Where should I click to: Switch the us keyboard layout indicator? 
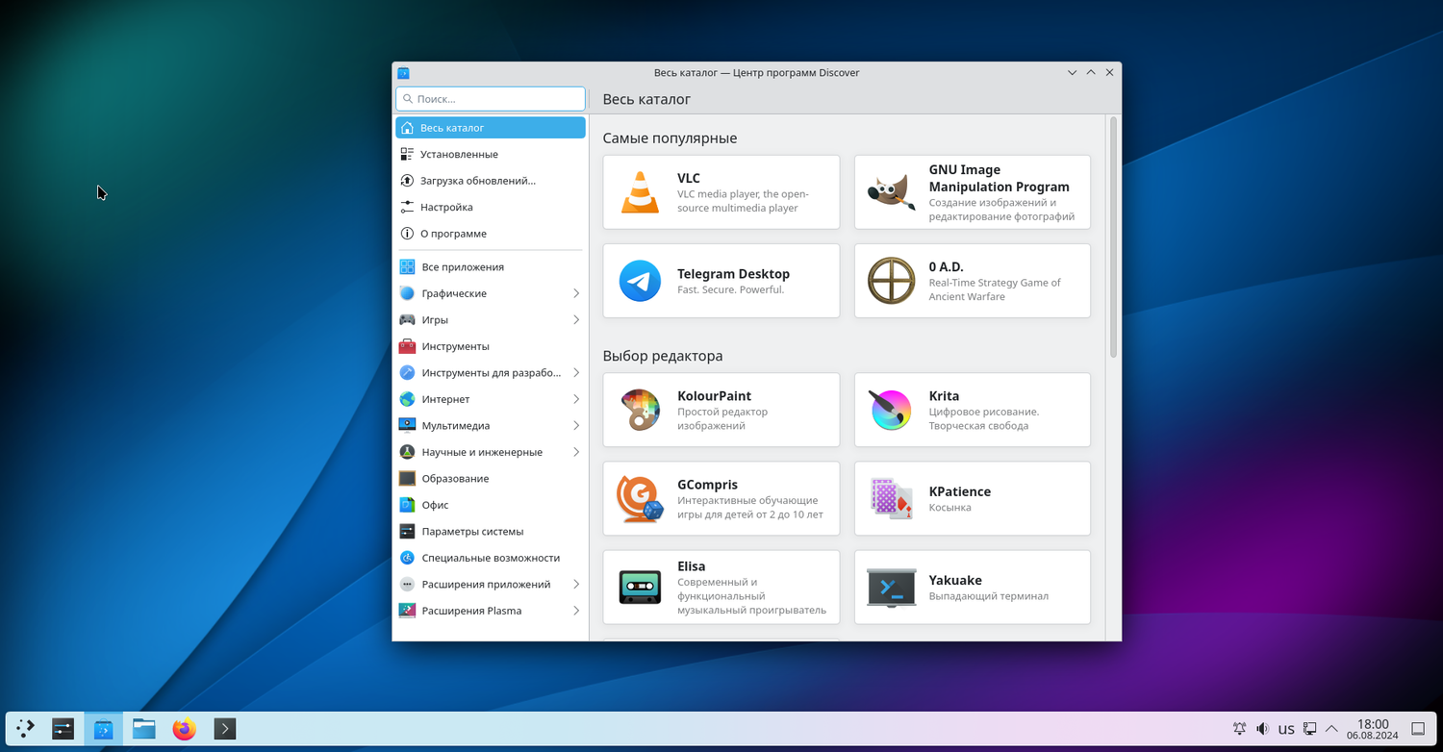coord(1286,729)
